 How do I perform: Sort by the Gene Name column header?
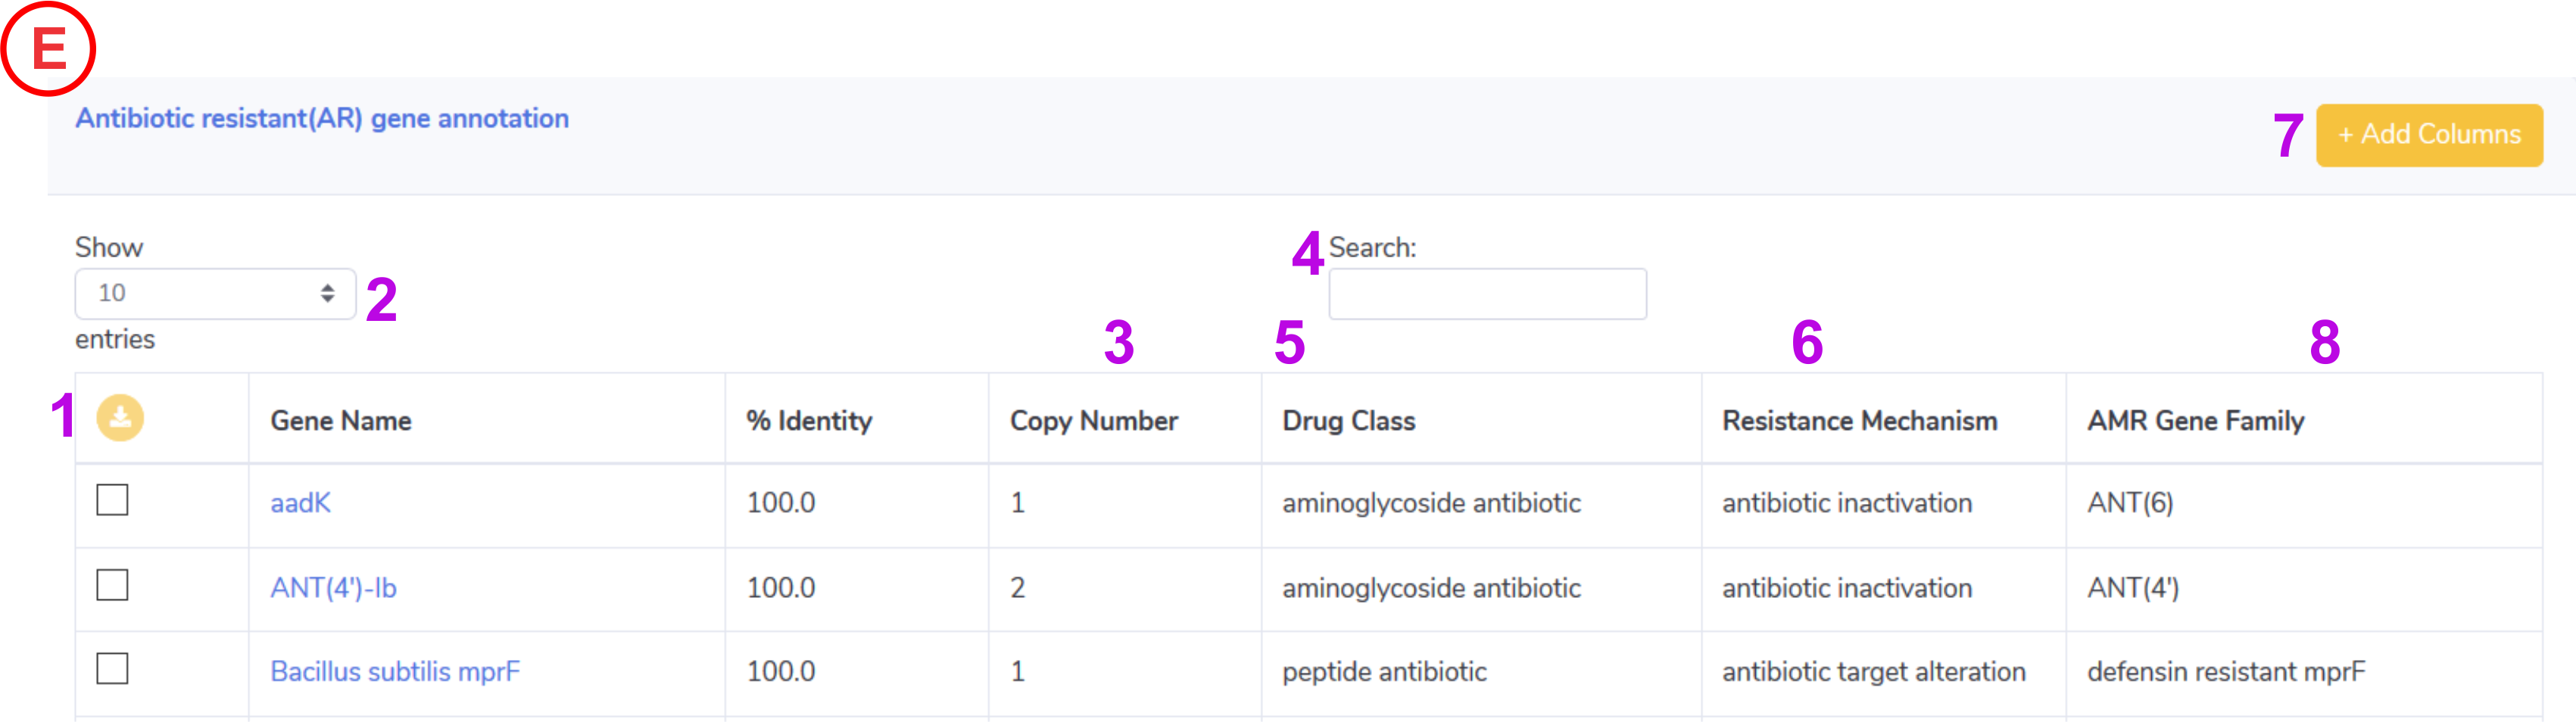[341, 421]
